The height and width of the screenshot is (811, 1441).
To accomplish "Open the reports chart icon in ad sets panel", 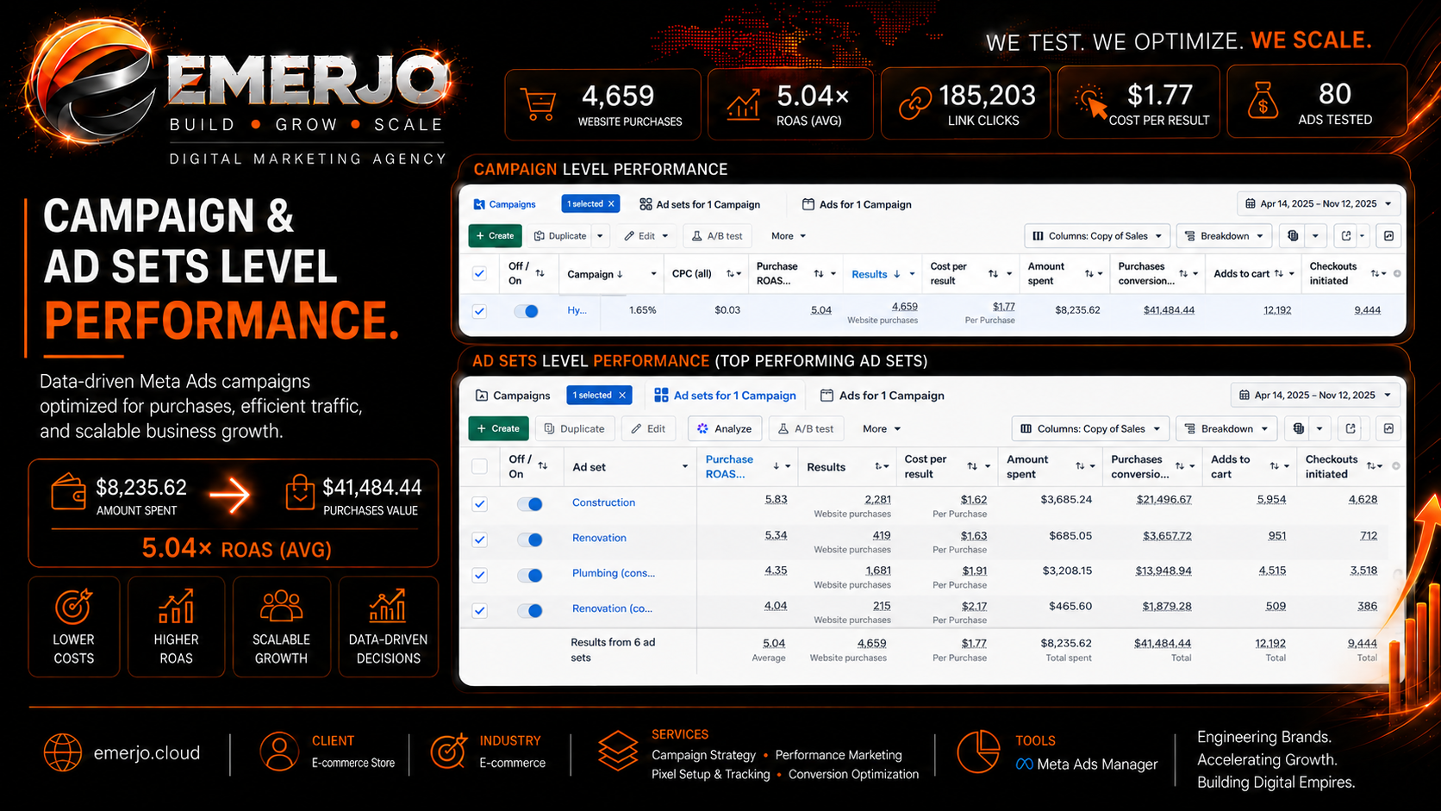I will coord(1388,428).
